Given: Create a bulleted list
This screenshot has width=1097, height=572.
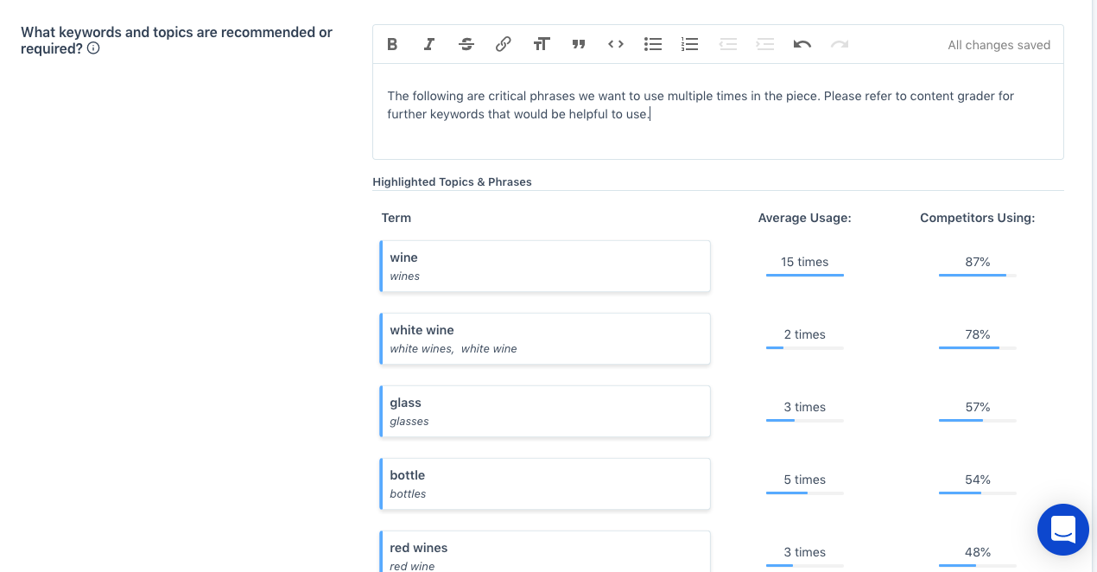Looking at the screenshot, I should [x=652, y=44].
